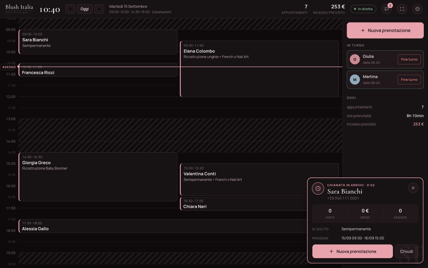Close the incoming call popup with X
Image resolution: width=428 pixels, height=268 pixels.
click(x=413, y=188)
